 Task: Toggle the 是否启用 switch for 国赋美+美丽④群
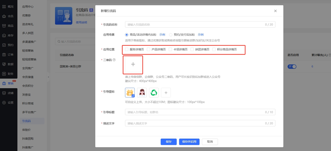[x=292, y=66]
